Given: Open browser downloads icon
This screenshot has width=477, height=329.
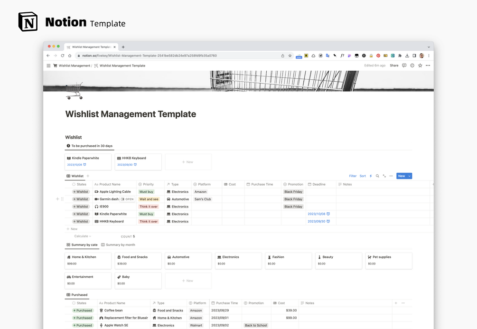Looking at the screenshot, I should click(407, 56).
